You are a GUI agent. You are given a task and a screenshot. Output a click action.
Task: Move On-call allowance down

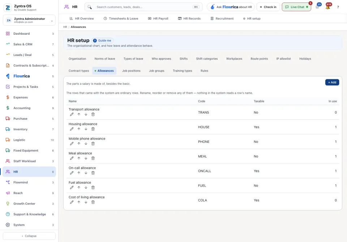pyautogui.click(x=86, y=173)
